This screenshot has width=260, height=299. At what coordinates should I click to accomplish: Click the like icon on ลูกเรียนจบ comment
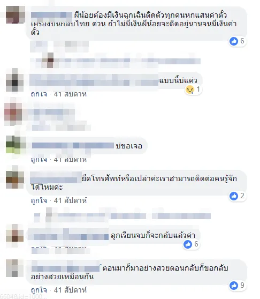pyautogui.click(x=188, y=244)
